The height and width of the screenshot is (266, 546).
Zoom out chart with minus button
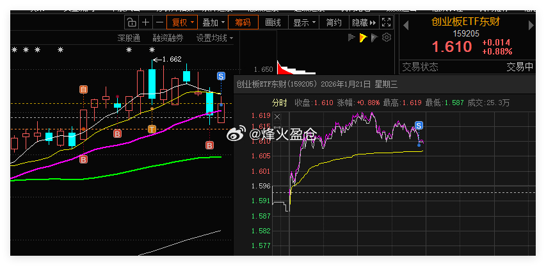point(159,22)
